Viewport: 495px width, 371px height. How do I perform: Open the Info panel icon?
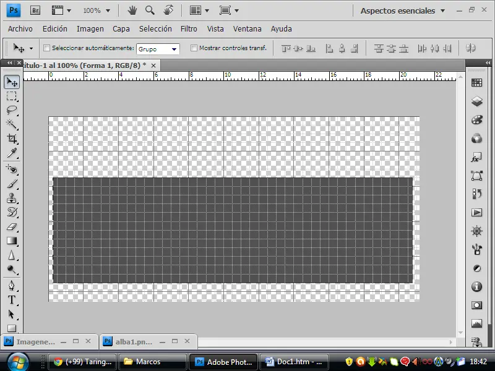pyautogui.click(x=476, y=287)
